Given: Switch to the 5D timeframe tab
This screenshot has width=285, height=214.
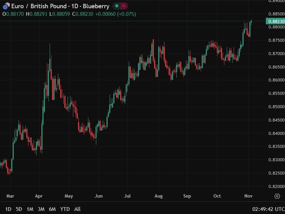Looking at the screenshot, I should click(19, 209).
